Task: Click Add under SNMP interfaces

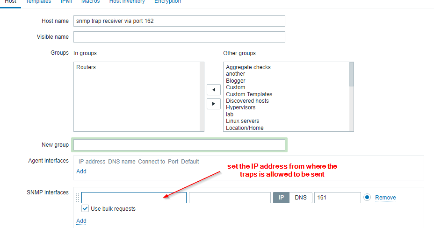Action: [x=81, y=221]
